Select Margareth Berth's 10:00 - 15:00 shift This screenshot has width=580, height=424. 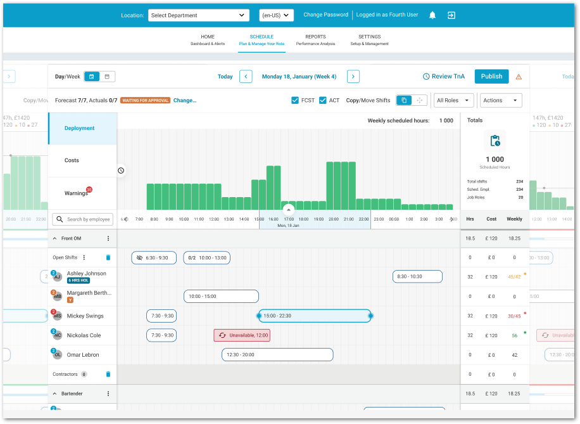[221, 296]
